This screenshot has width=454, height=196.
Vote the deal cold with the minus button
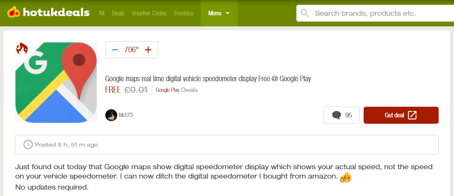(x=115, y=50)
